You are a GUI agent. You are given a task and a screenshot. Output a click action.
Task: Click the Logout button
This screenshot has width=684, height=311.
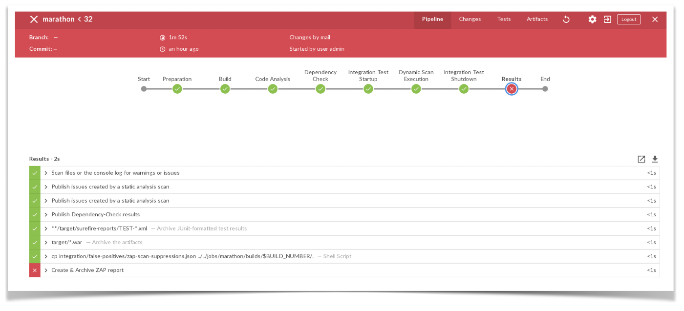pos(628,20)
